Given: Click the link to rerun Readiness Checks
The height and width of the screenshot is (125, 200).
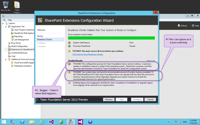Looking at the screenshot, I should click(x=88, y=54).
